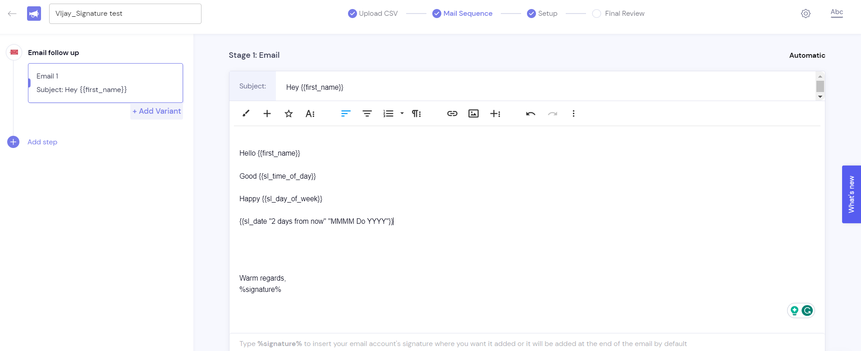
Task: Redo the last edit
Action: pos(553,114)
